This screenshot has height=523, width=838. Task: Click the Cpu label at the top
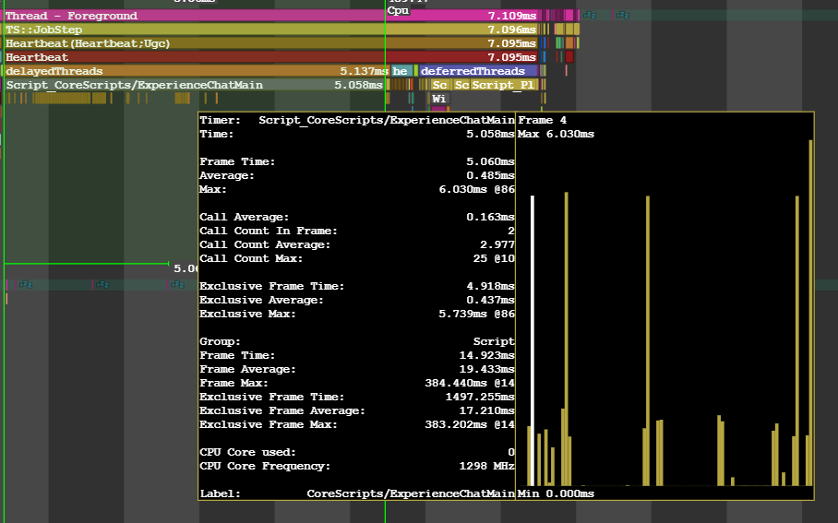[398, 10]
